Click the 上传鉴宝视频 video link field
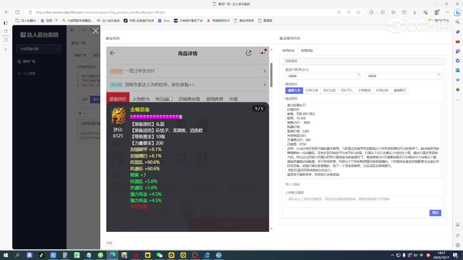This screenshot has height=260, width=463. [363, 199]
